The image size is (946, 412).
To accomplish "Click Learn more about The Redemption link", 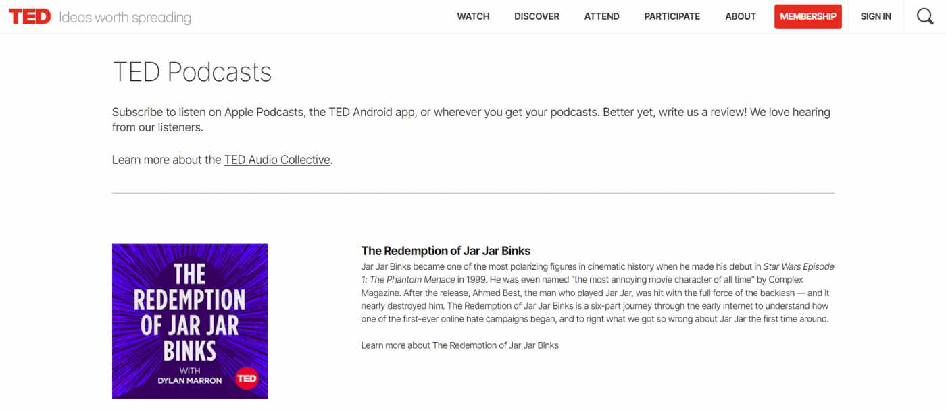I will (x=459, y=345).
